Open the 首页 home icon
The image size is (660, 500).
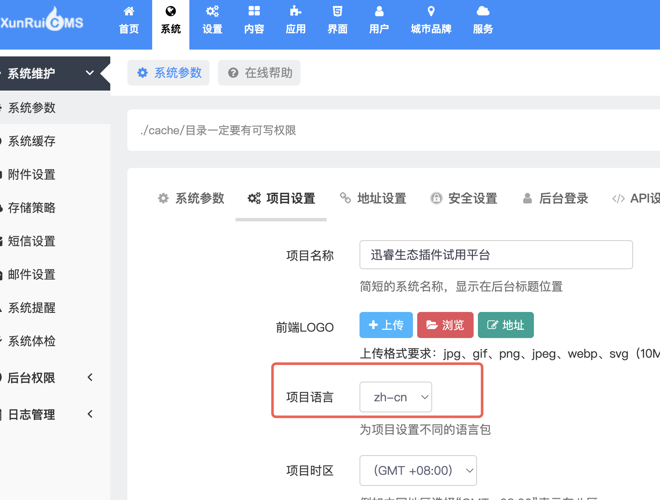129,11
